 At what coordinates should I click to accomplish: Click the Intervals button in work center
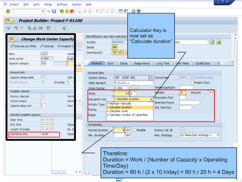pyautogui.click(x=47, y=46)
